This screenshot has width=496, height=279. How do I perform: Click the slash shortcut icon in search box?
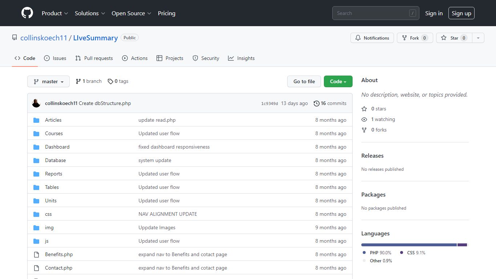pyautogui.click(x=412, y=13)
